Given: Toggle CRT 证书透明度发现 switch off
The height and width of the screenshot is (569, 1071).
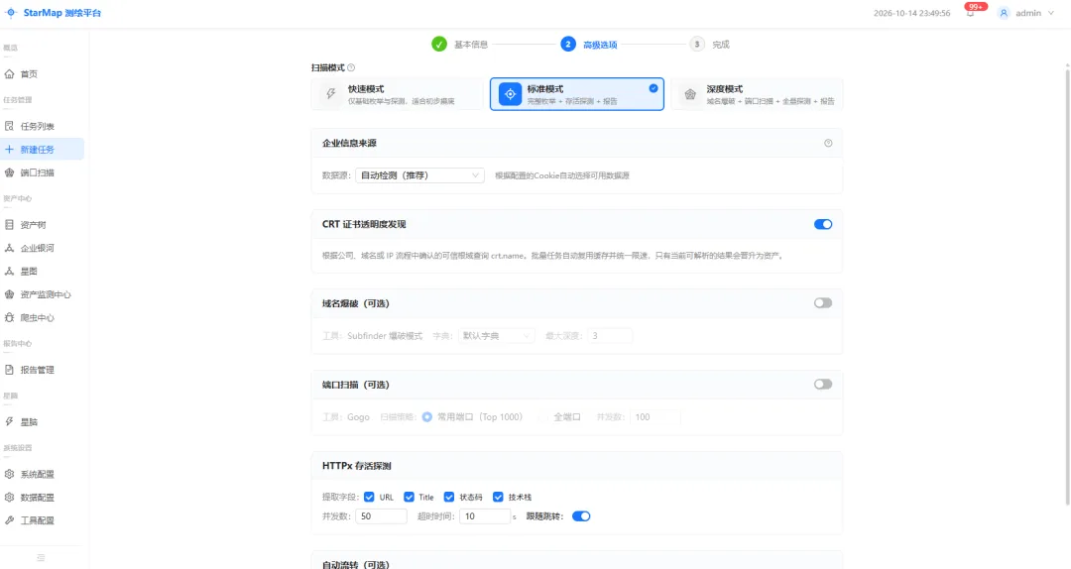Looking at the screenshot, I should [x=823, y=224].
